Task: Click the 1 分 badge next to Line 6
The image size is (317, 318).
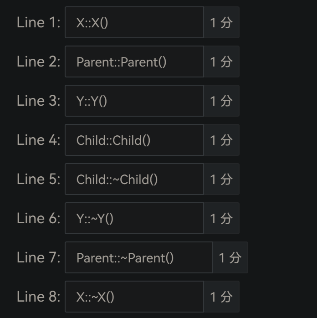Action: (x=221, y=218)
